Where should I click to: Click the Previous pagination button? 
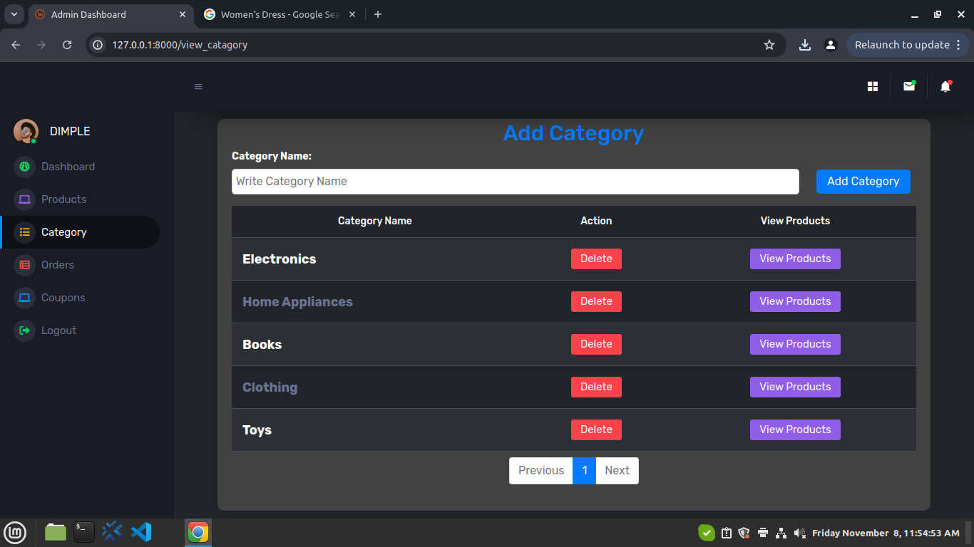coord(541,471)
